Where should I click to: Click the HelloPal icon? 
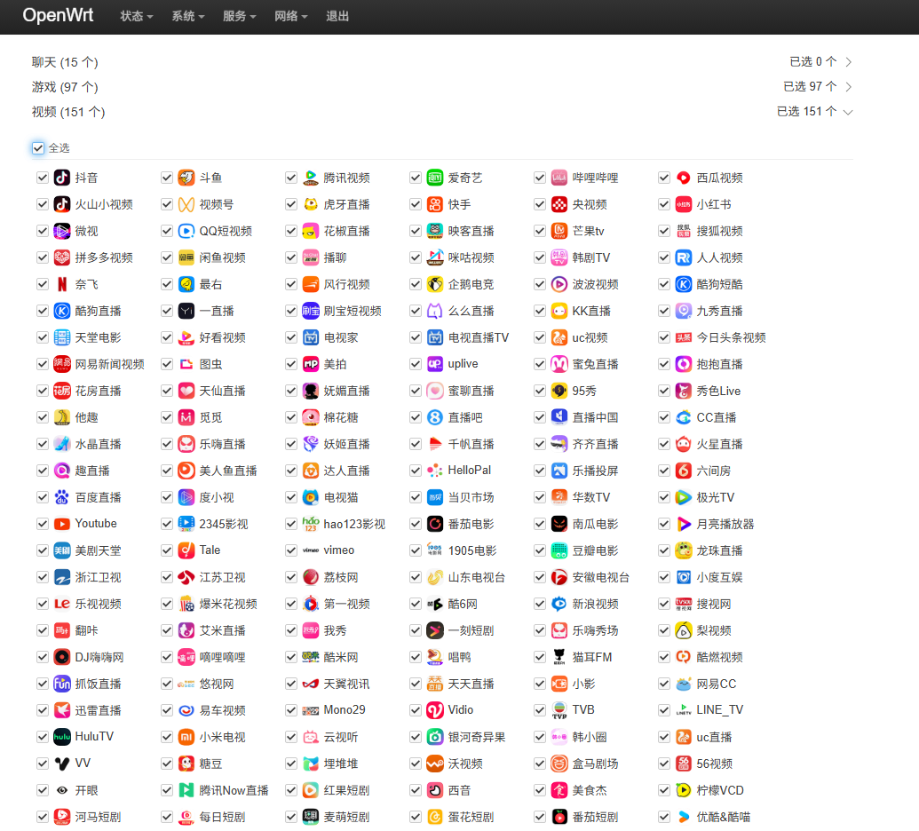click(435, 471)
